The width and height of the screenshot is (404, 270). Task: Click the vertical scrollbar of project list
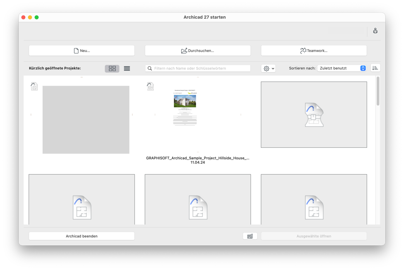tap(378, 91)
